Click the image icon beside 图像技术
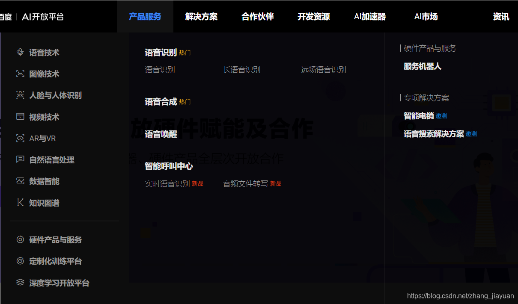 pyautogui.click(x=20, y=74)
